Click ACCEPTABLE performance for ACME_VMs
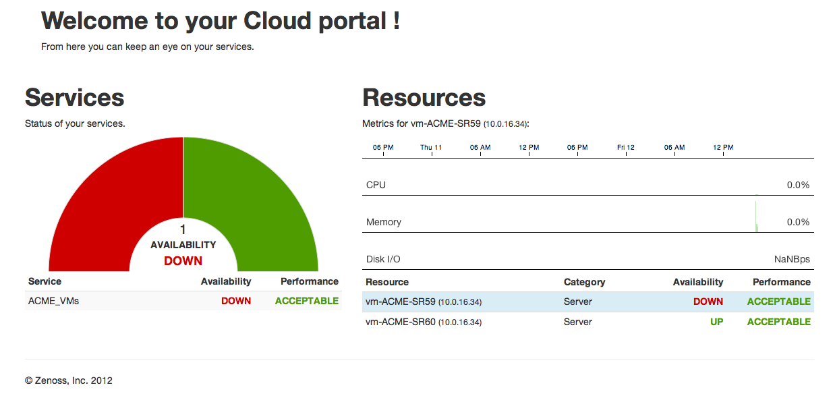This screenshot has height=400, width=833. pyautogui.click(x=306, y=301)
